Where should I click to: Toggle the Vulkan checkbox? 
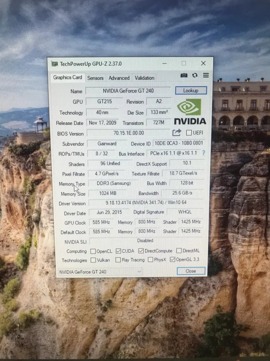(93, 260)
